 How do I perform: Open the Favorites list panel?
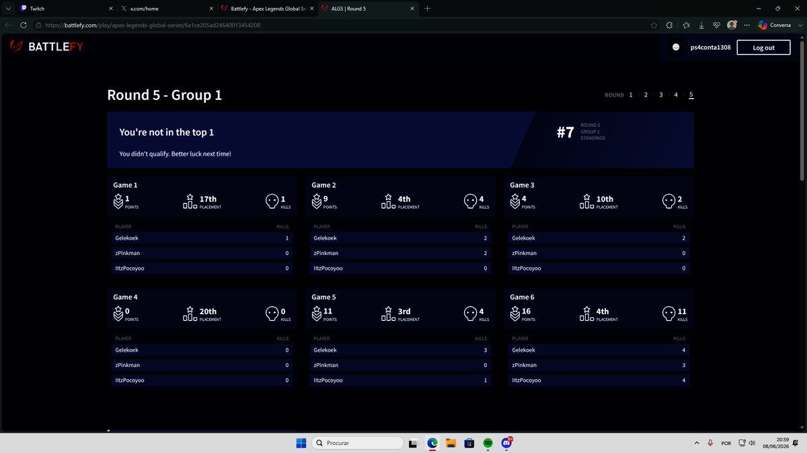coord(685,25)
